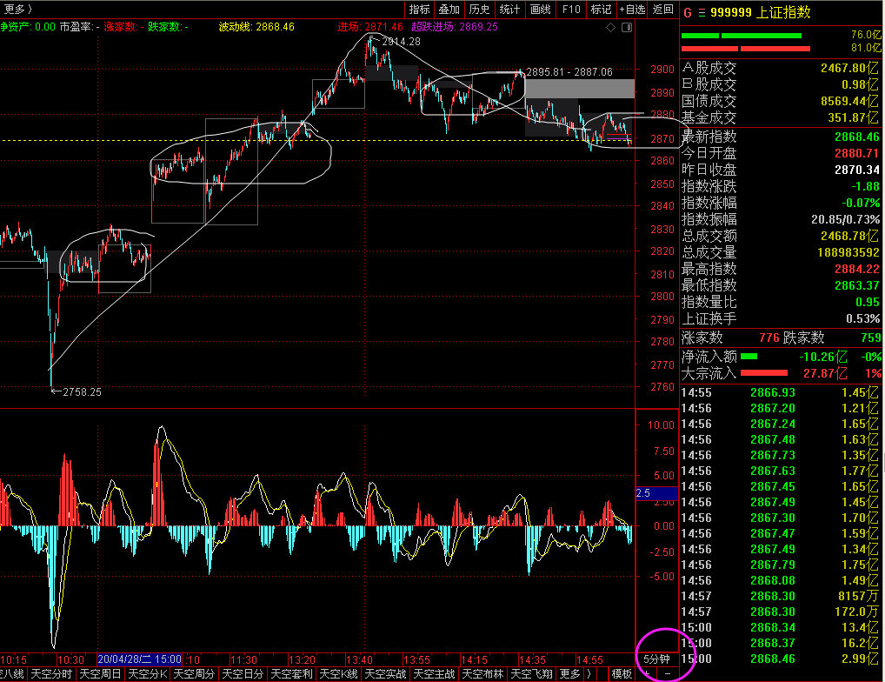885x682 pixels.
Task: Open F10 company information
Action: pyautogui.click(x=570, y=10)
